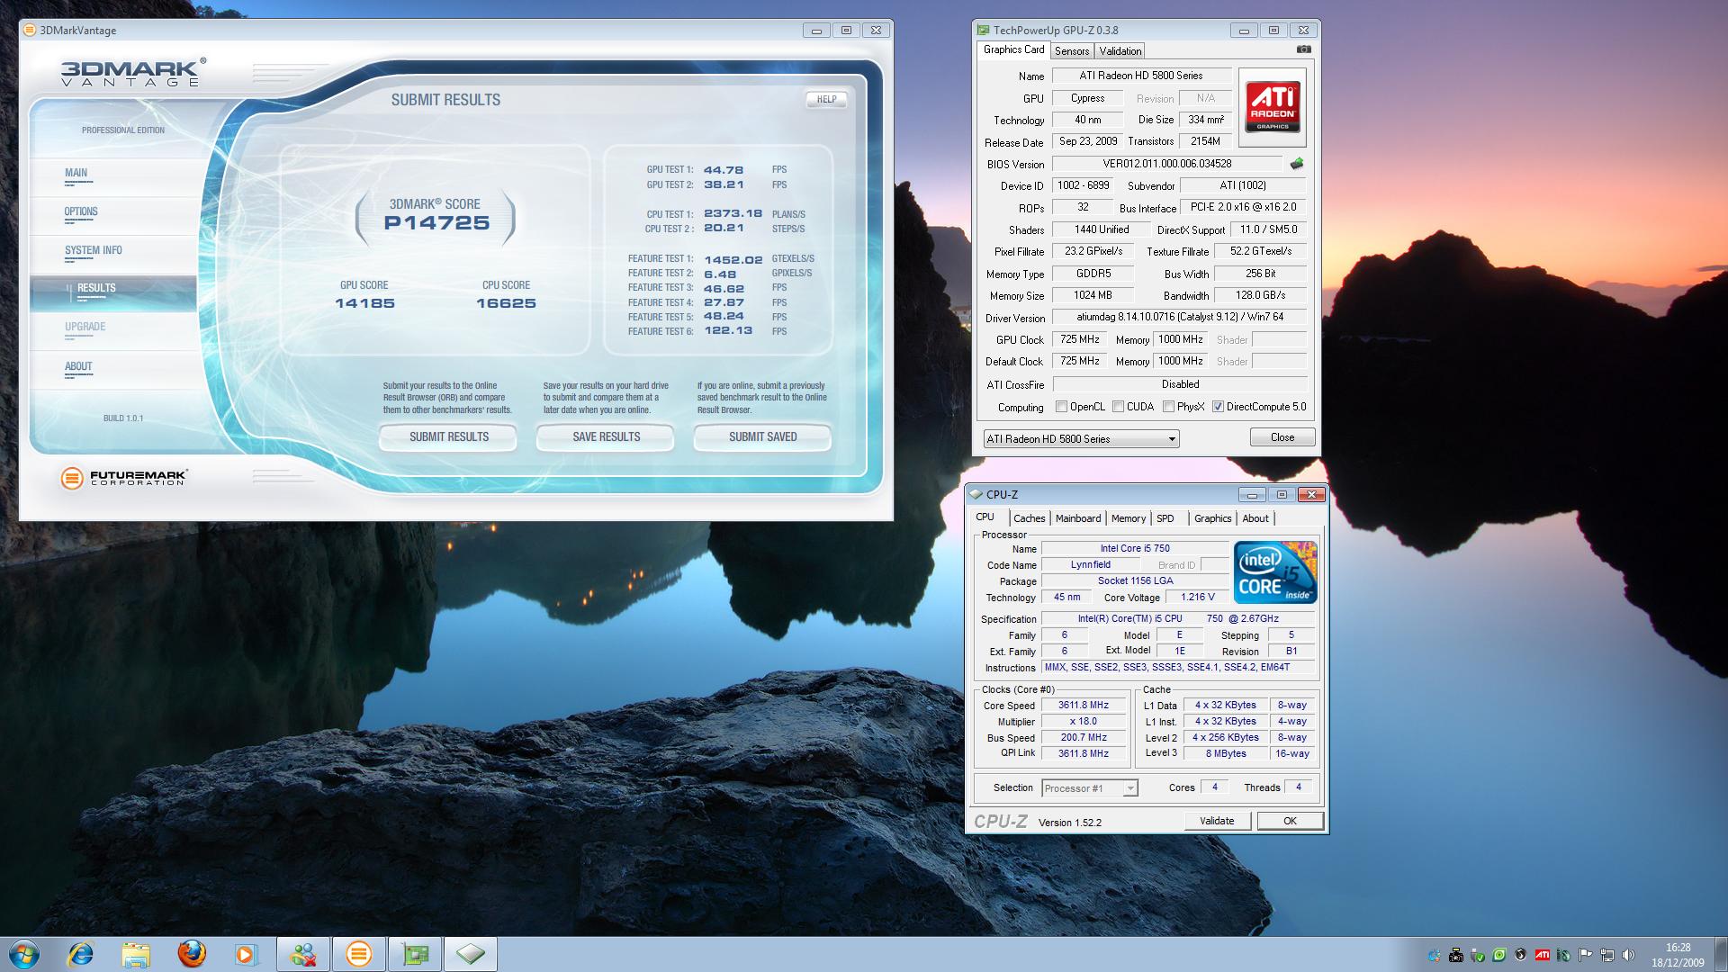Switch to 3DMark Vantage taskbar button

pos(359,954)
